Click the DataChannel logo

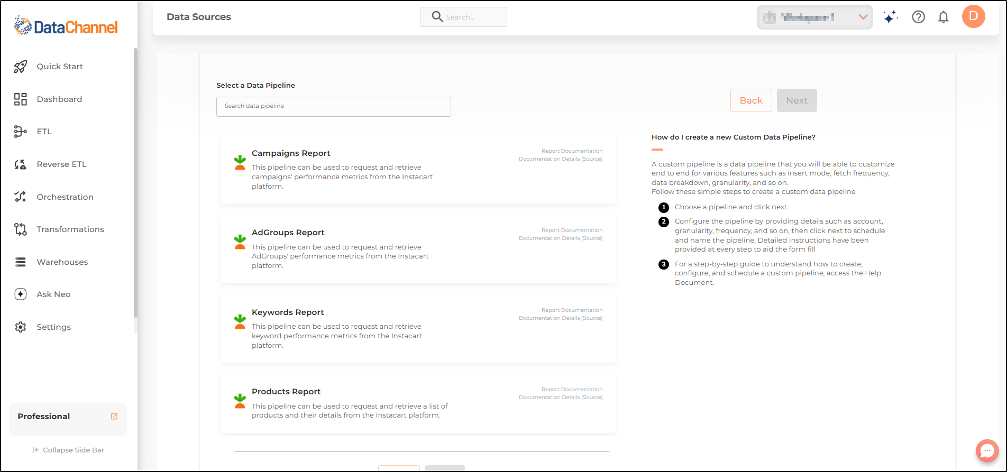[66, 26]
